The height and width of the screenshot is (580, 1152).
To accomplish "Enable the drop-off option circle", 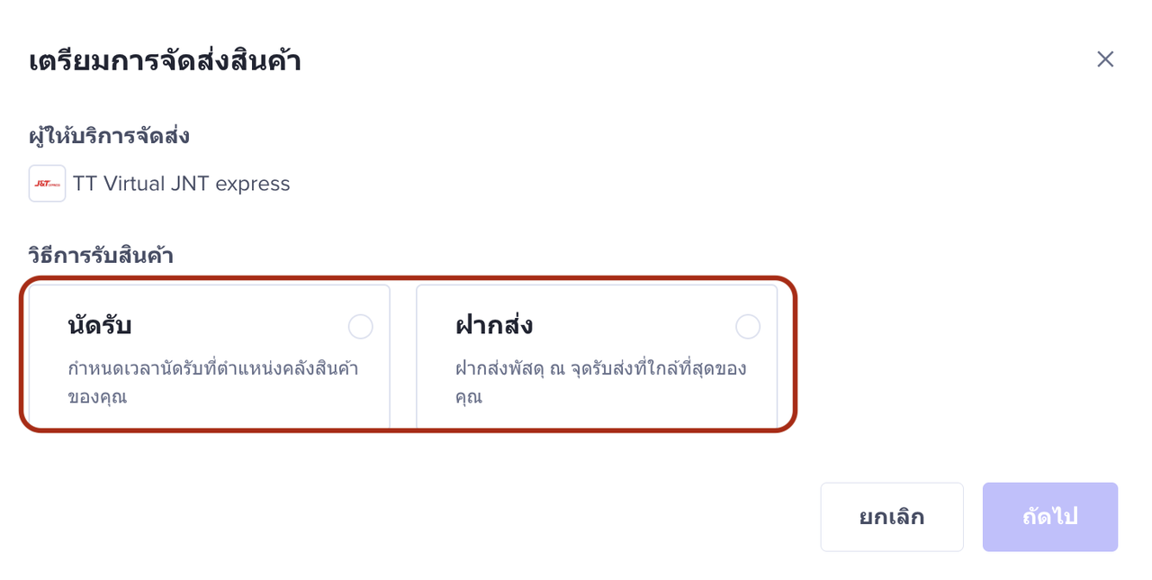I will click(748, 327).
